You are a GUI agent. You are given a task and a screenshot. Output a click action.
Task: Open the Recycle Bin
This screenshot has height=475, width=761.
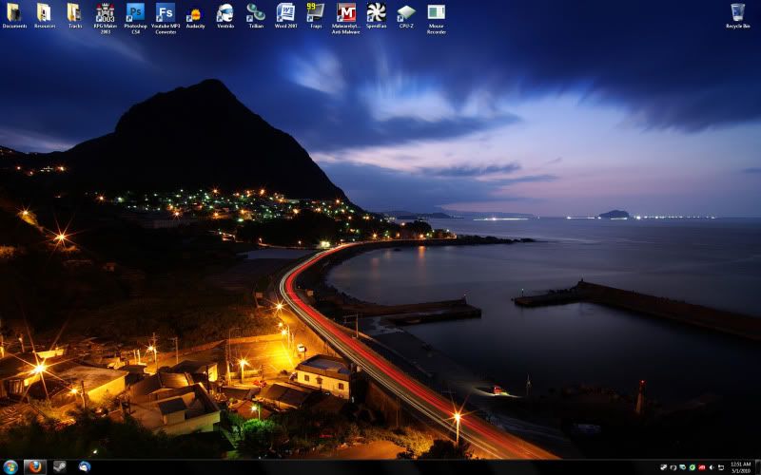738,13
